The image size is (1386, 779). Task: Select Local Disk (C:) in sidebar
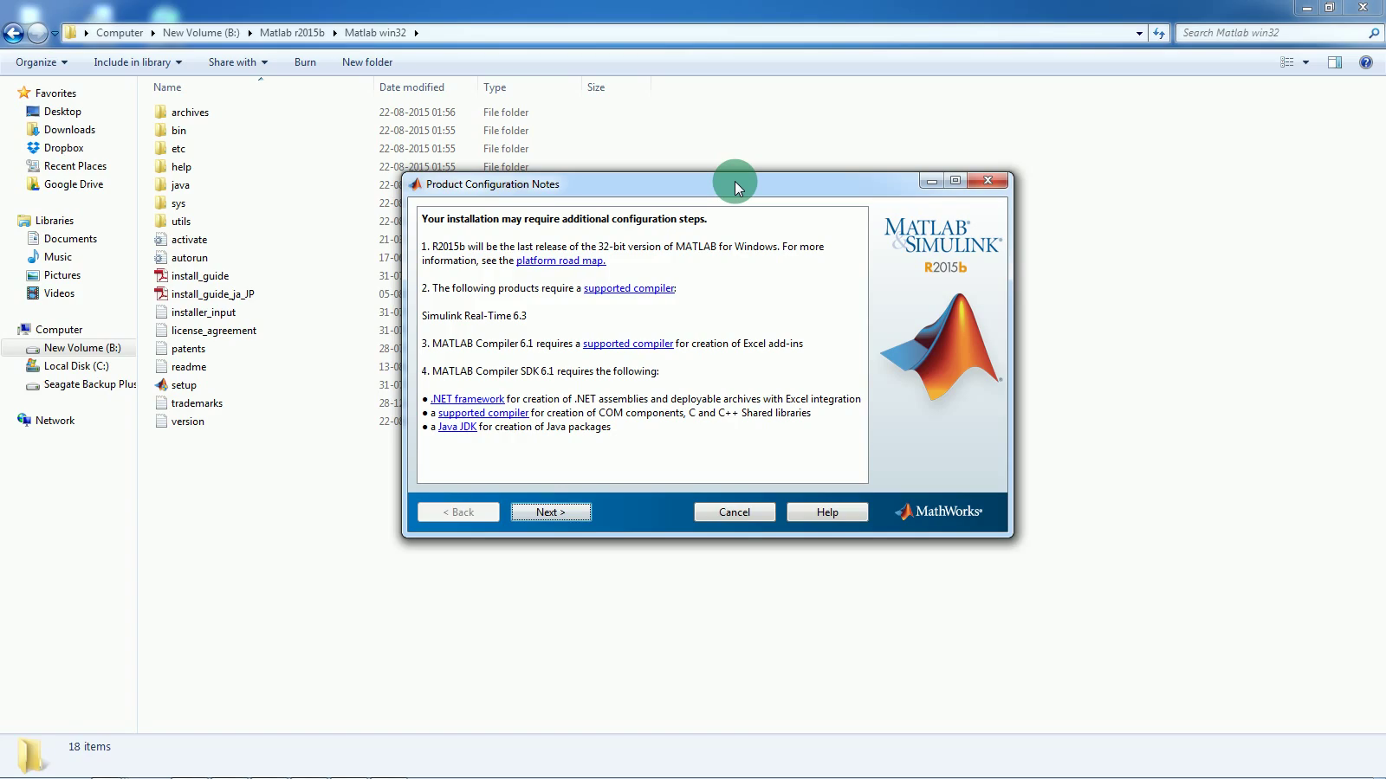tap(76, 366)
